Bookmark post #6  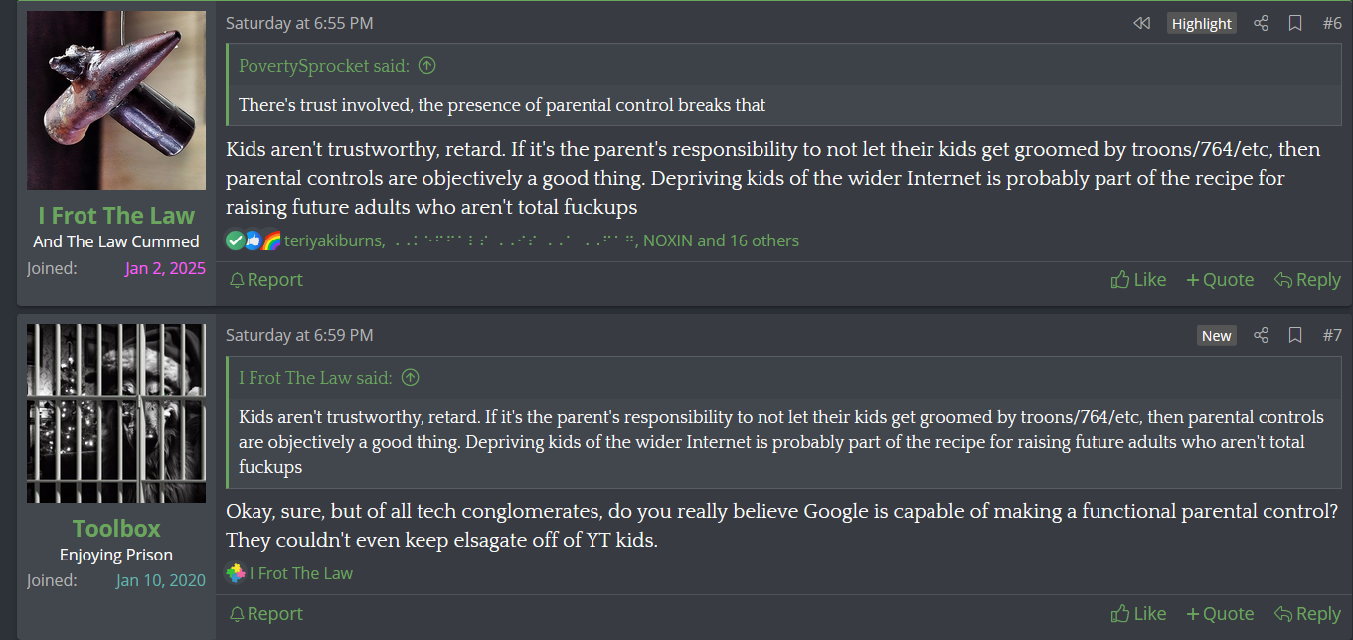pyautogui.click(x=1295, y=23)
